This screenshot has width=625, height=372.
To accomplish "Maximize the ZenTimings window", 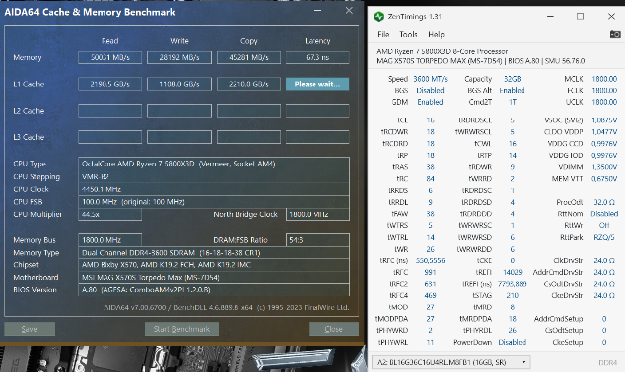I will (x=580, y=17).
